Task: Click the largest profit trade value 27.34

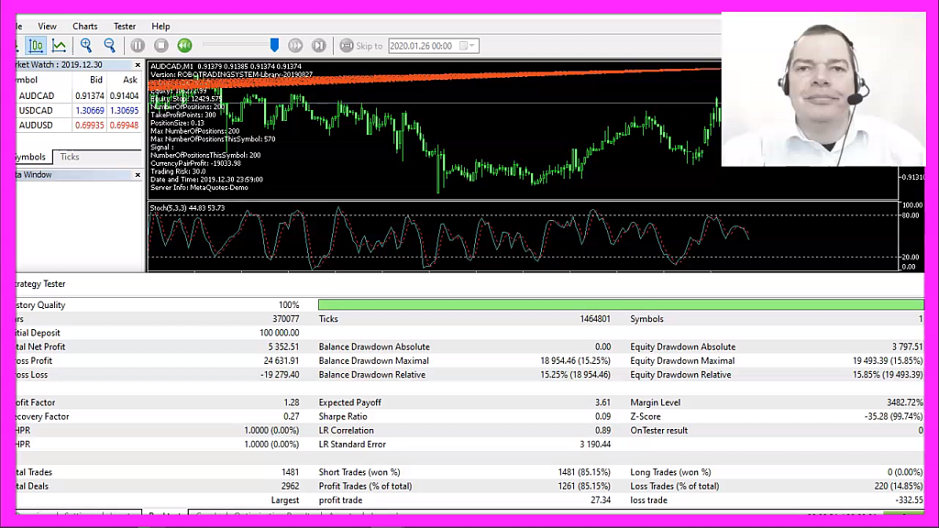Action: [601, 500]
